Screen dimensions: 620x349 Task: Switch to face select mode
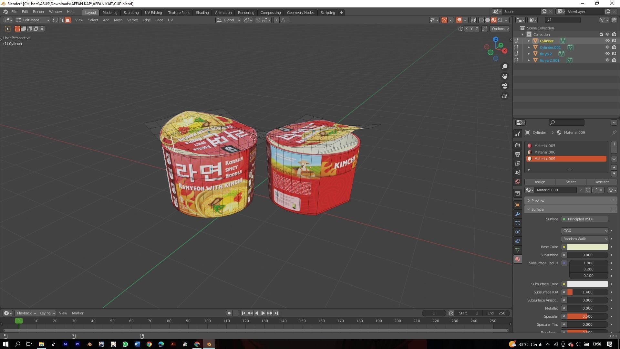[68, 20]
